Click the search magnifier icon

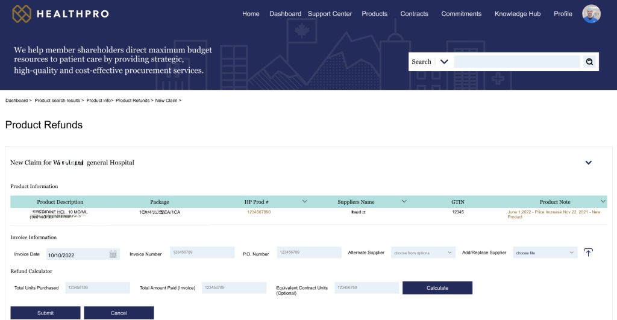(x=589, y=62)
